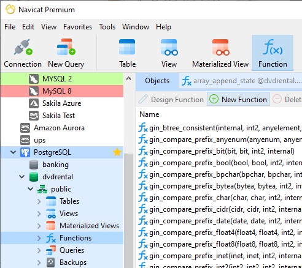The width and height of the screenshot is (302, 268).
Task: Click the banking database icon
Action: (x=34, y=165)
